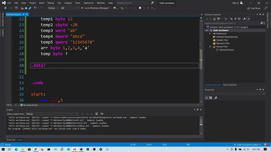Click the Open File folder icon
Viewport: 271px width, 152px height.
point(22,8)
